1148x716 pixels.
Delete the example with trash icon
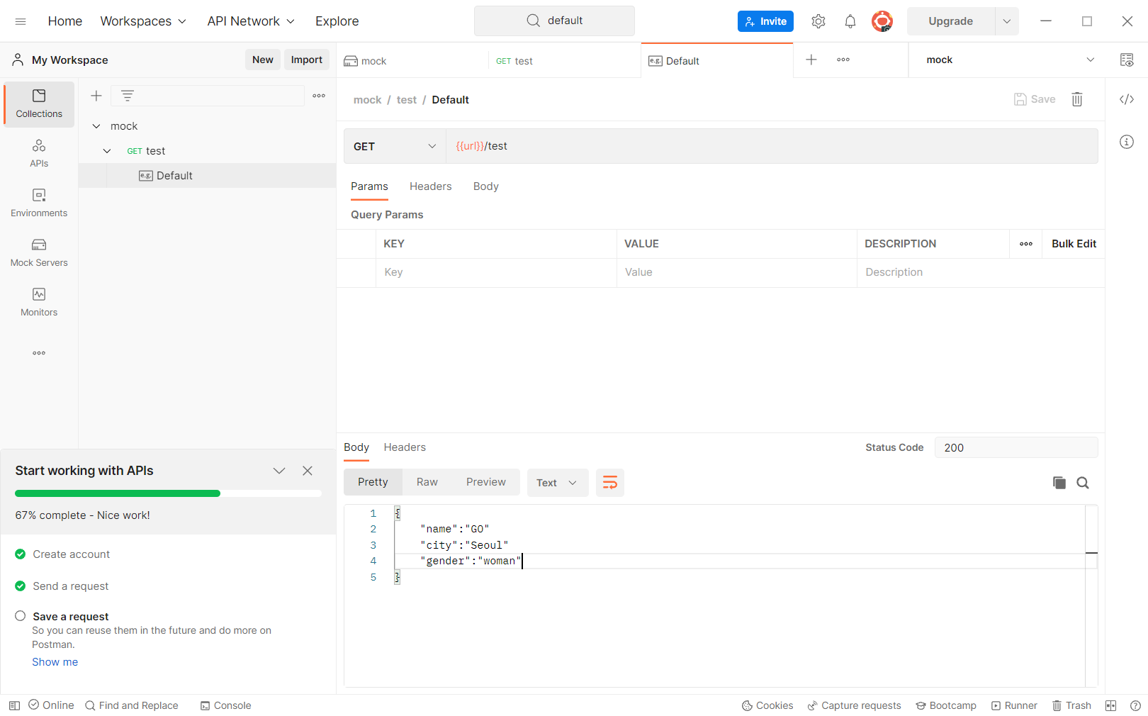[x=1077, y=99]
